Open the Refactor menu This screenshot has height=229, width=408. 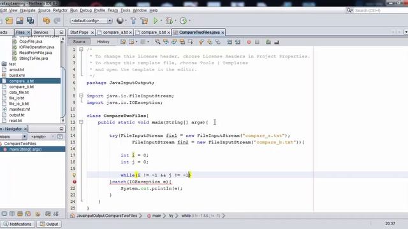pos(60,10)
